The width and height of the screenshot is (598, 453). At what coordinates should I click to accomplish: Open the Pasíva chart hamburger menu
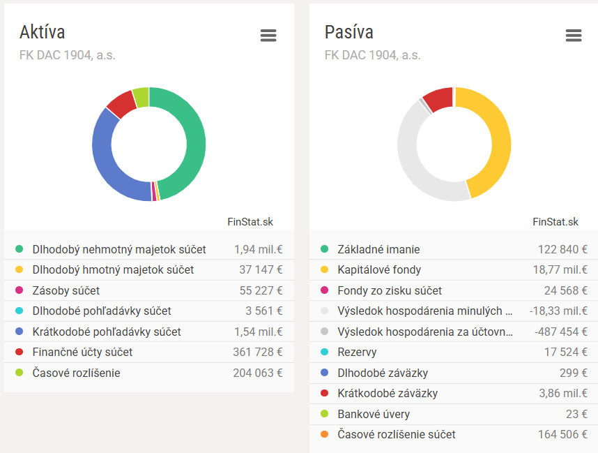(574, 36)
